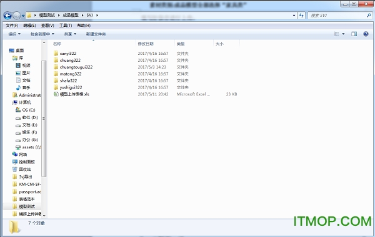Select the chuangtougui322 folder icon
Screen dimensions: 375x237
[x=56, y=67]
